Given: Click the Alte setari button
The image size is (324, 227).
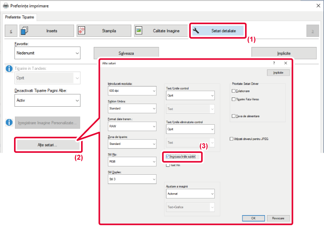Looking at the screenshot, I should [46, 145].
